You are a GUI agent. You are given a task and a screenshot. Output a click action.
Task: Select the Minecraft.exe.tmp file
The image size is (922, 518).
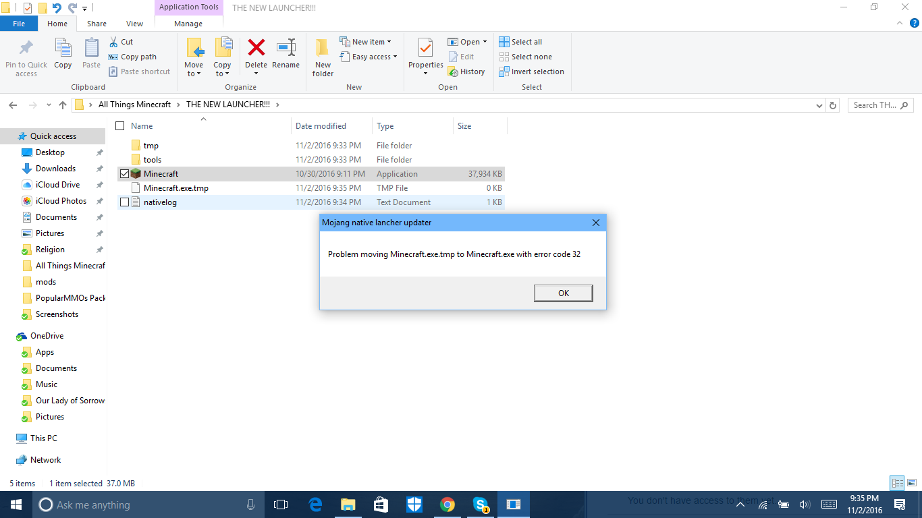310,188
